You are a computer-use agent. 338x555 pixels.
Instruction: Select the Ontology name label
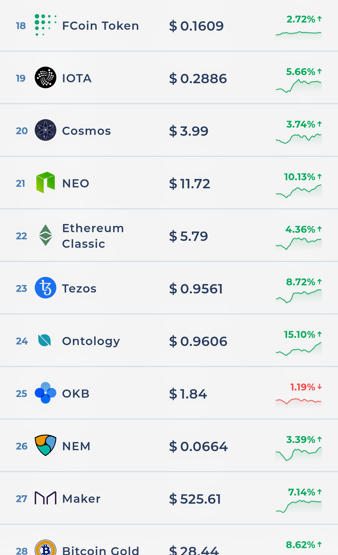[x=91, y=341]
